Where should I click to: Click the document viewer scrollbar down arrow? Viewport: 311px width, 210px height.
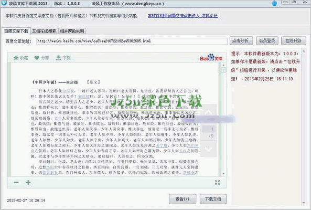coord(223,174)
